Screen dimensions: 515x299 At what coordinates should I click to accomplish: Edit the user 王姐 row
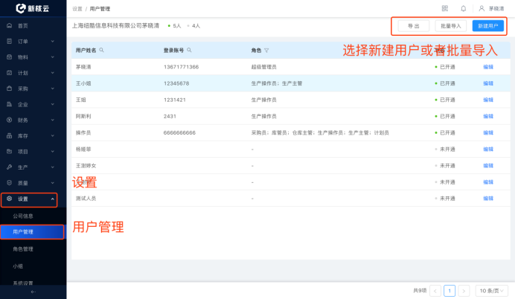(488, 100)
